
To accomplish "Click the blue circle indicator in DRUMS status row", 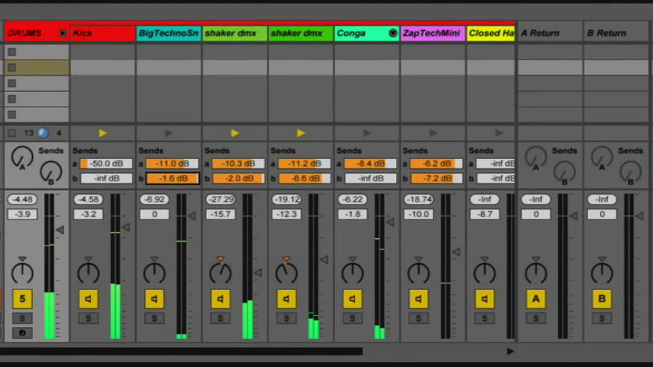I will point(43,133).
